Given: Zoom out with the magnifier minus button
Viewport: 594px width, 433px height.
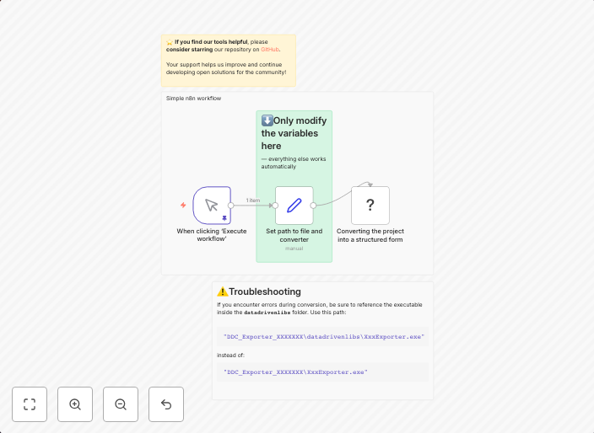Looking at the screenshot, I should [121, 404].
